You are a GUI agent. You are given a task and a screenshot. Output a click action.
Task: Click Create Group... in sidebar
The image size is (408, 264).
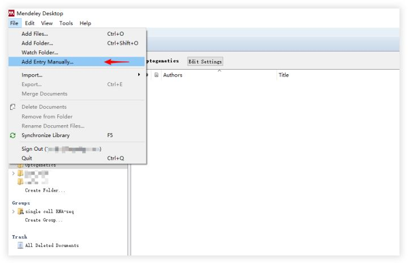(44, 220)
